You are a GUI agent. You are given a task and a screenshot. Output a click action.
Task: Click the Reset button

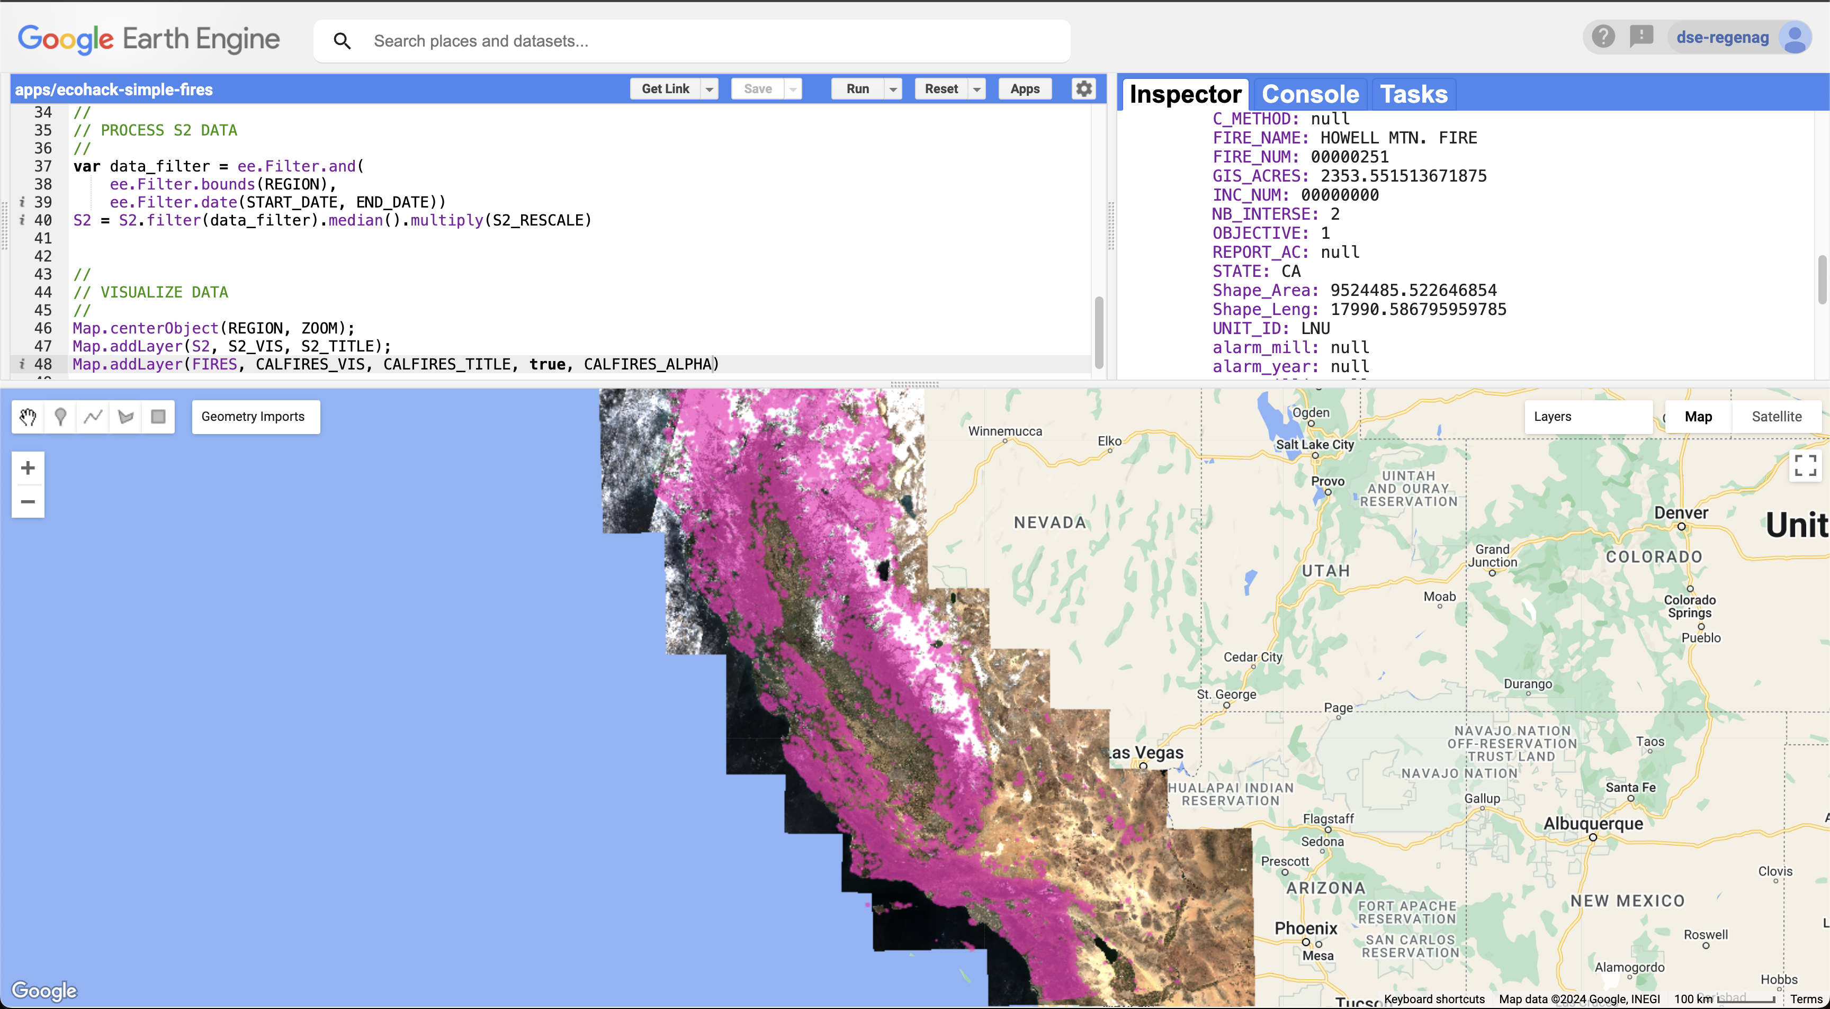click(941, 89)
